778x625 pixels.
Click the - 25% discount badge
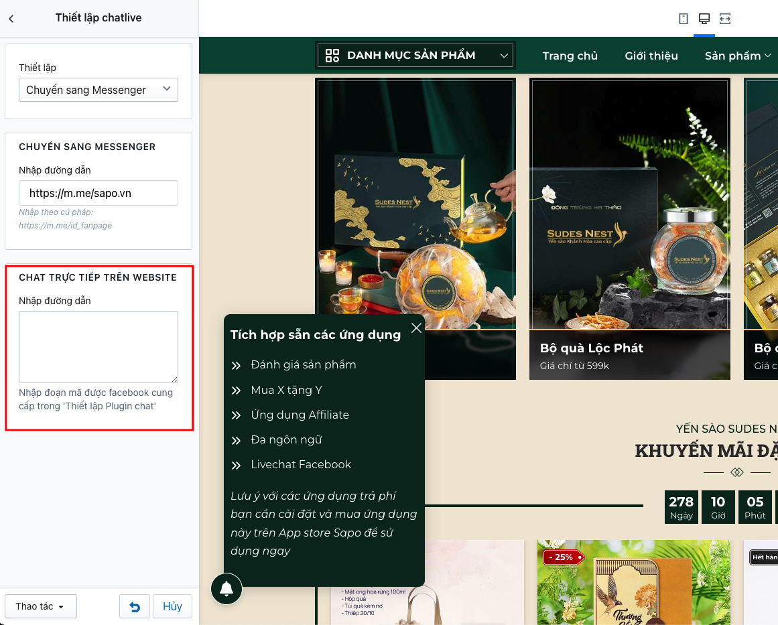click(x=564, y=557)
